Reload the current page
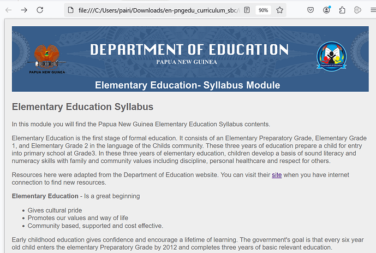The width and height of the screenshot is (376, 253). [40, 10]
